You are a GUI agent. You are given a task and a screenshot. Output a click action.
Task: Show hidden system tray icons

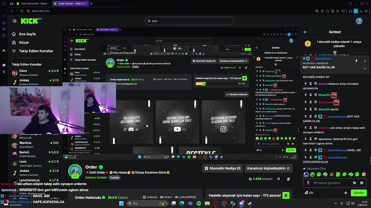click(335, 203)
